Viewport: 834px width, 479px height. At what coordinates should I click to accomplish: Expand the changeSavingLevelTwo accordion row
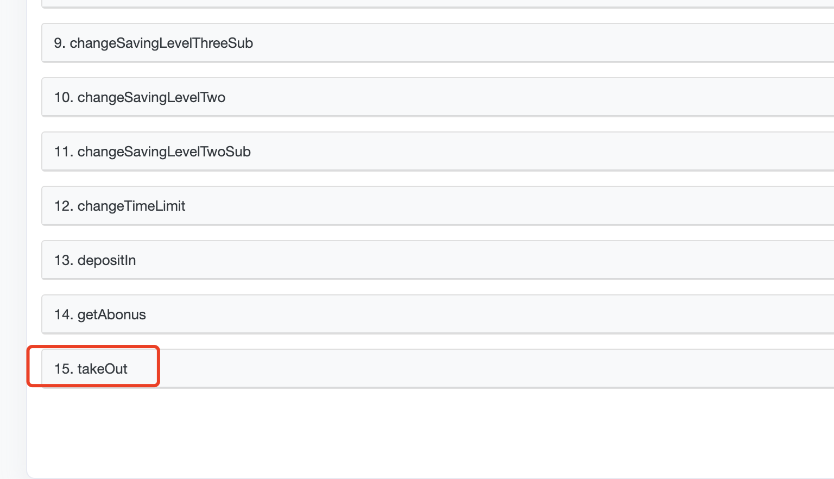434,97
